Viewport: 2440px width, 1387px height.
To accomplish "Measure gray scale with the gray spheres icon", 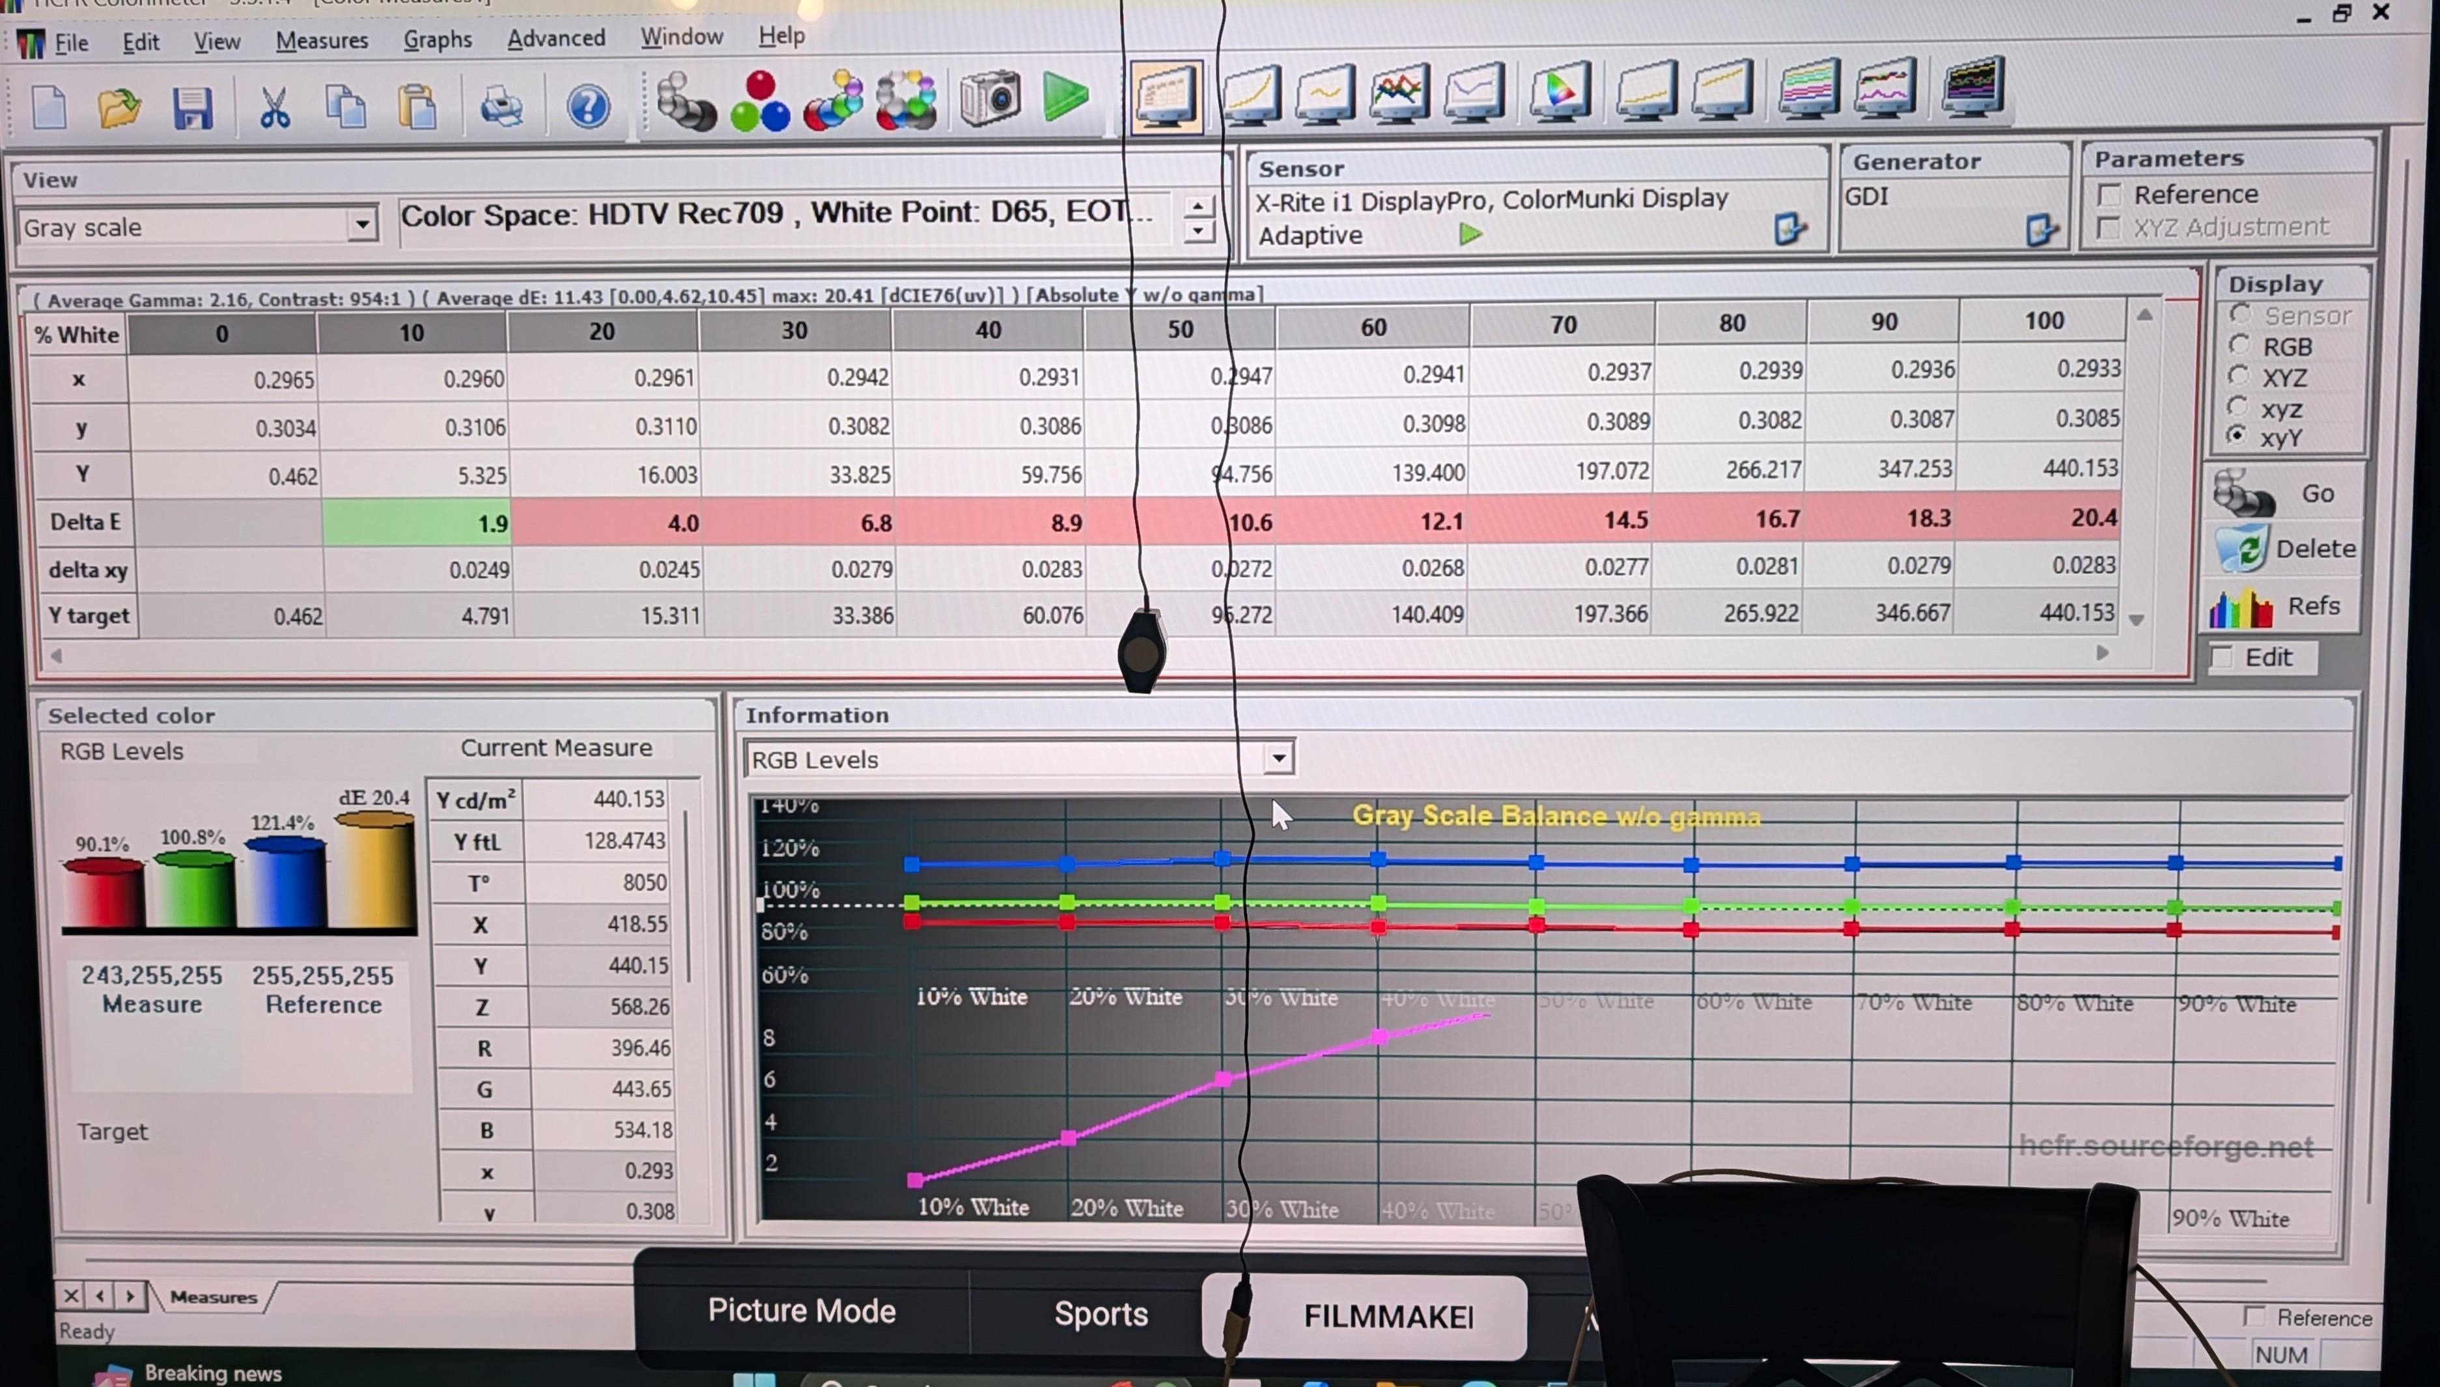I will click(x=686, y=101).
